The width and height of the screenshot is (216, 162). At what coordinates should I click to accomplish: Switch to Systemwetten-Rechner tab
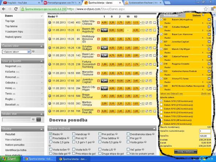pos(143,3)
